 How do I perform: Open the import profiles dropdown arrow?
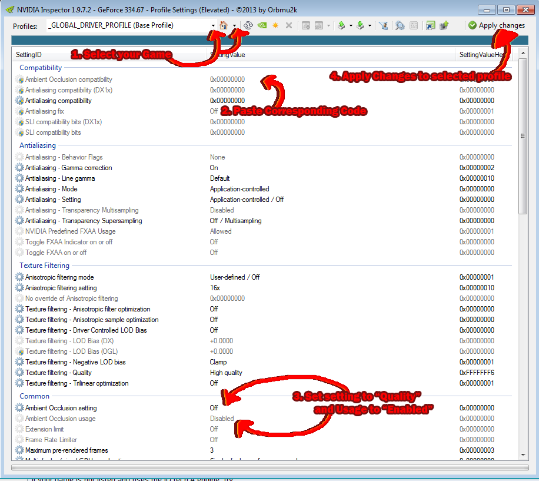pyautogui.click(x=370, y=25)
